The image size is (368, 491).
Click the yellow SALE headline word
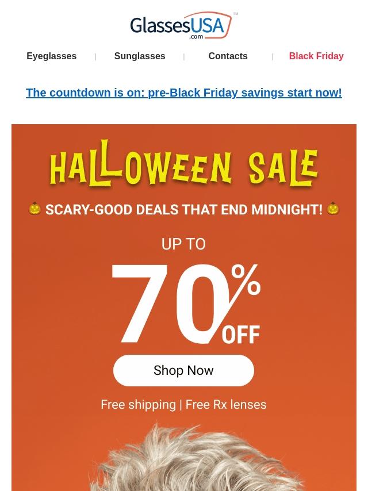pyautogui.click(x=283, y=167)
